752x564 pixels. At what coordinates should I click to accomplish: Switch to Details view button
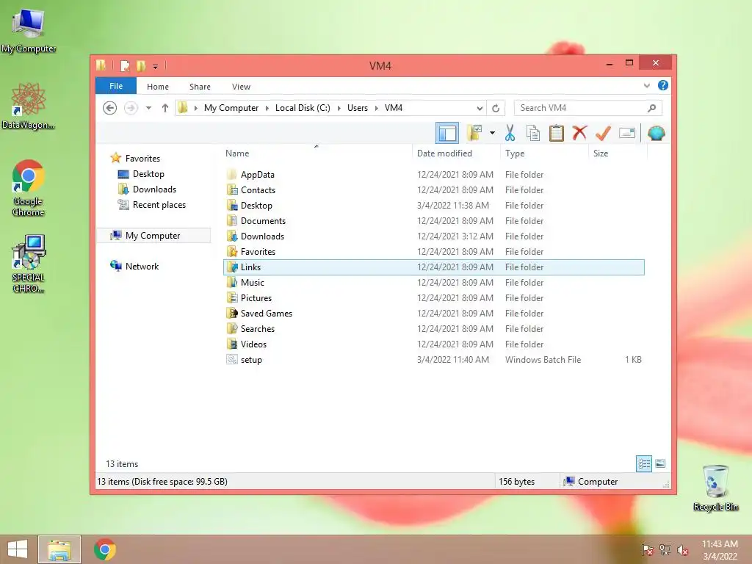pos(644,464)
